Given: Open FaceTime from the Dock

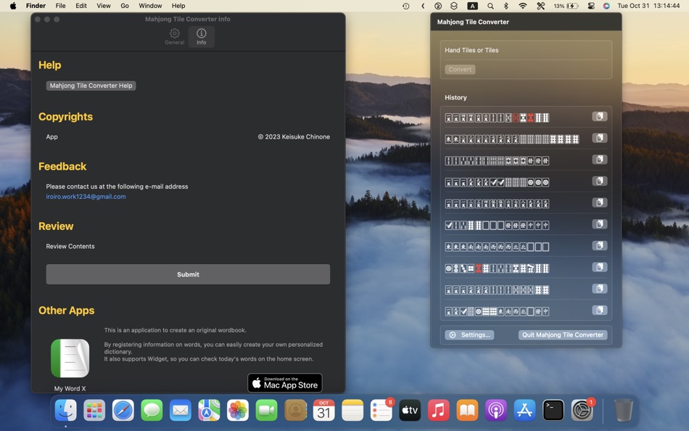Looking at the screenshot, I should tap(266, 411).
